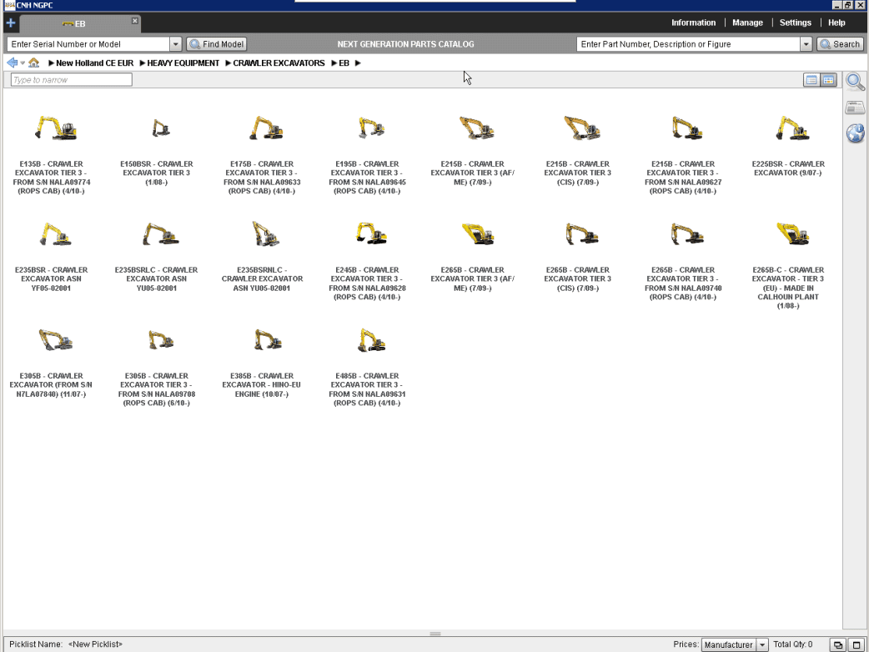
Task: Click the panel splitter grip handle
Action: [x=435, y=634]
